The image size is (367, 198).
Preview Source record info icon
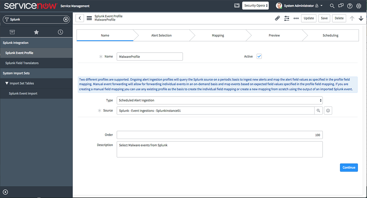[328, 111]
